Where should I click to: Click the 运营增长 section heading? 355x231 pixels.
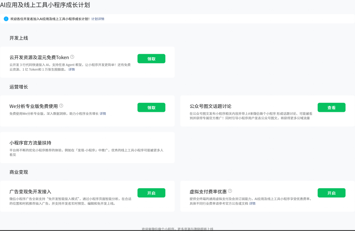[19, 87]
